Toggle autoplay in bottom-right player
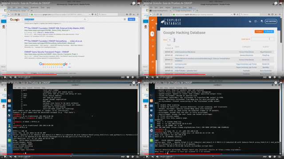The image size is (284, 159). [x=265, y=157]
